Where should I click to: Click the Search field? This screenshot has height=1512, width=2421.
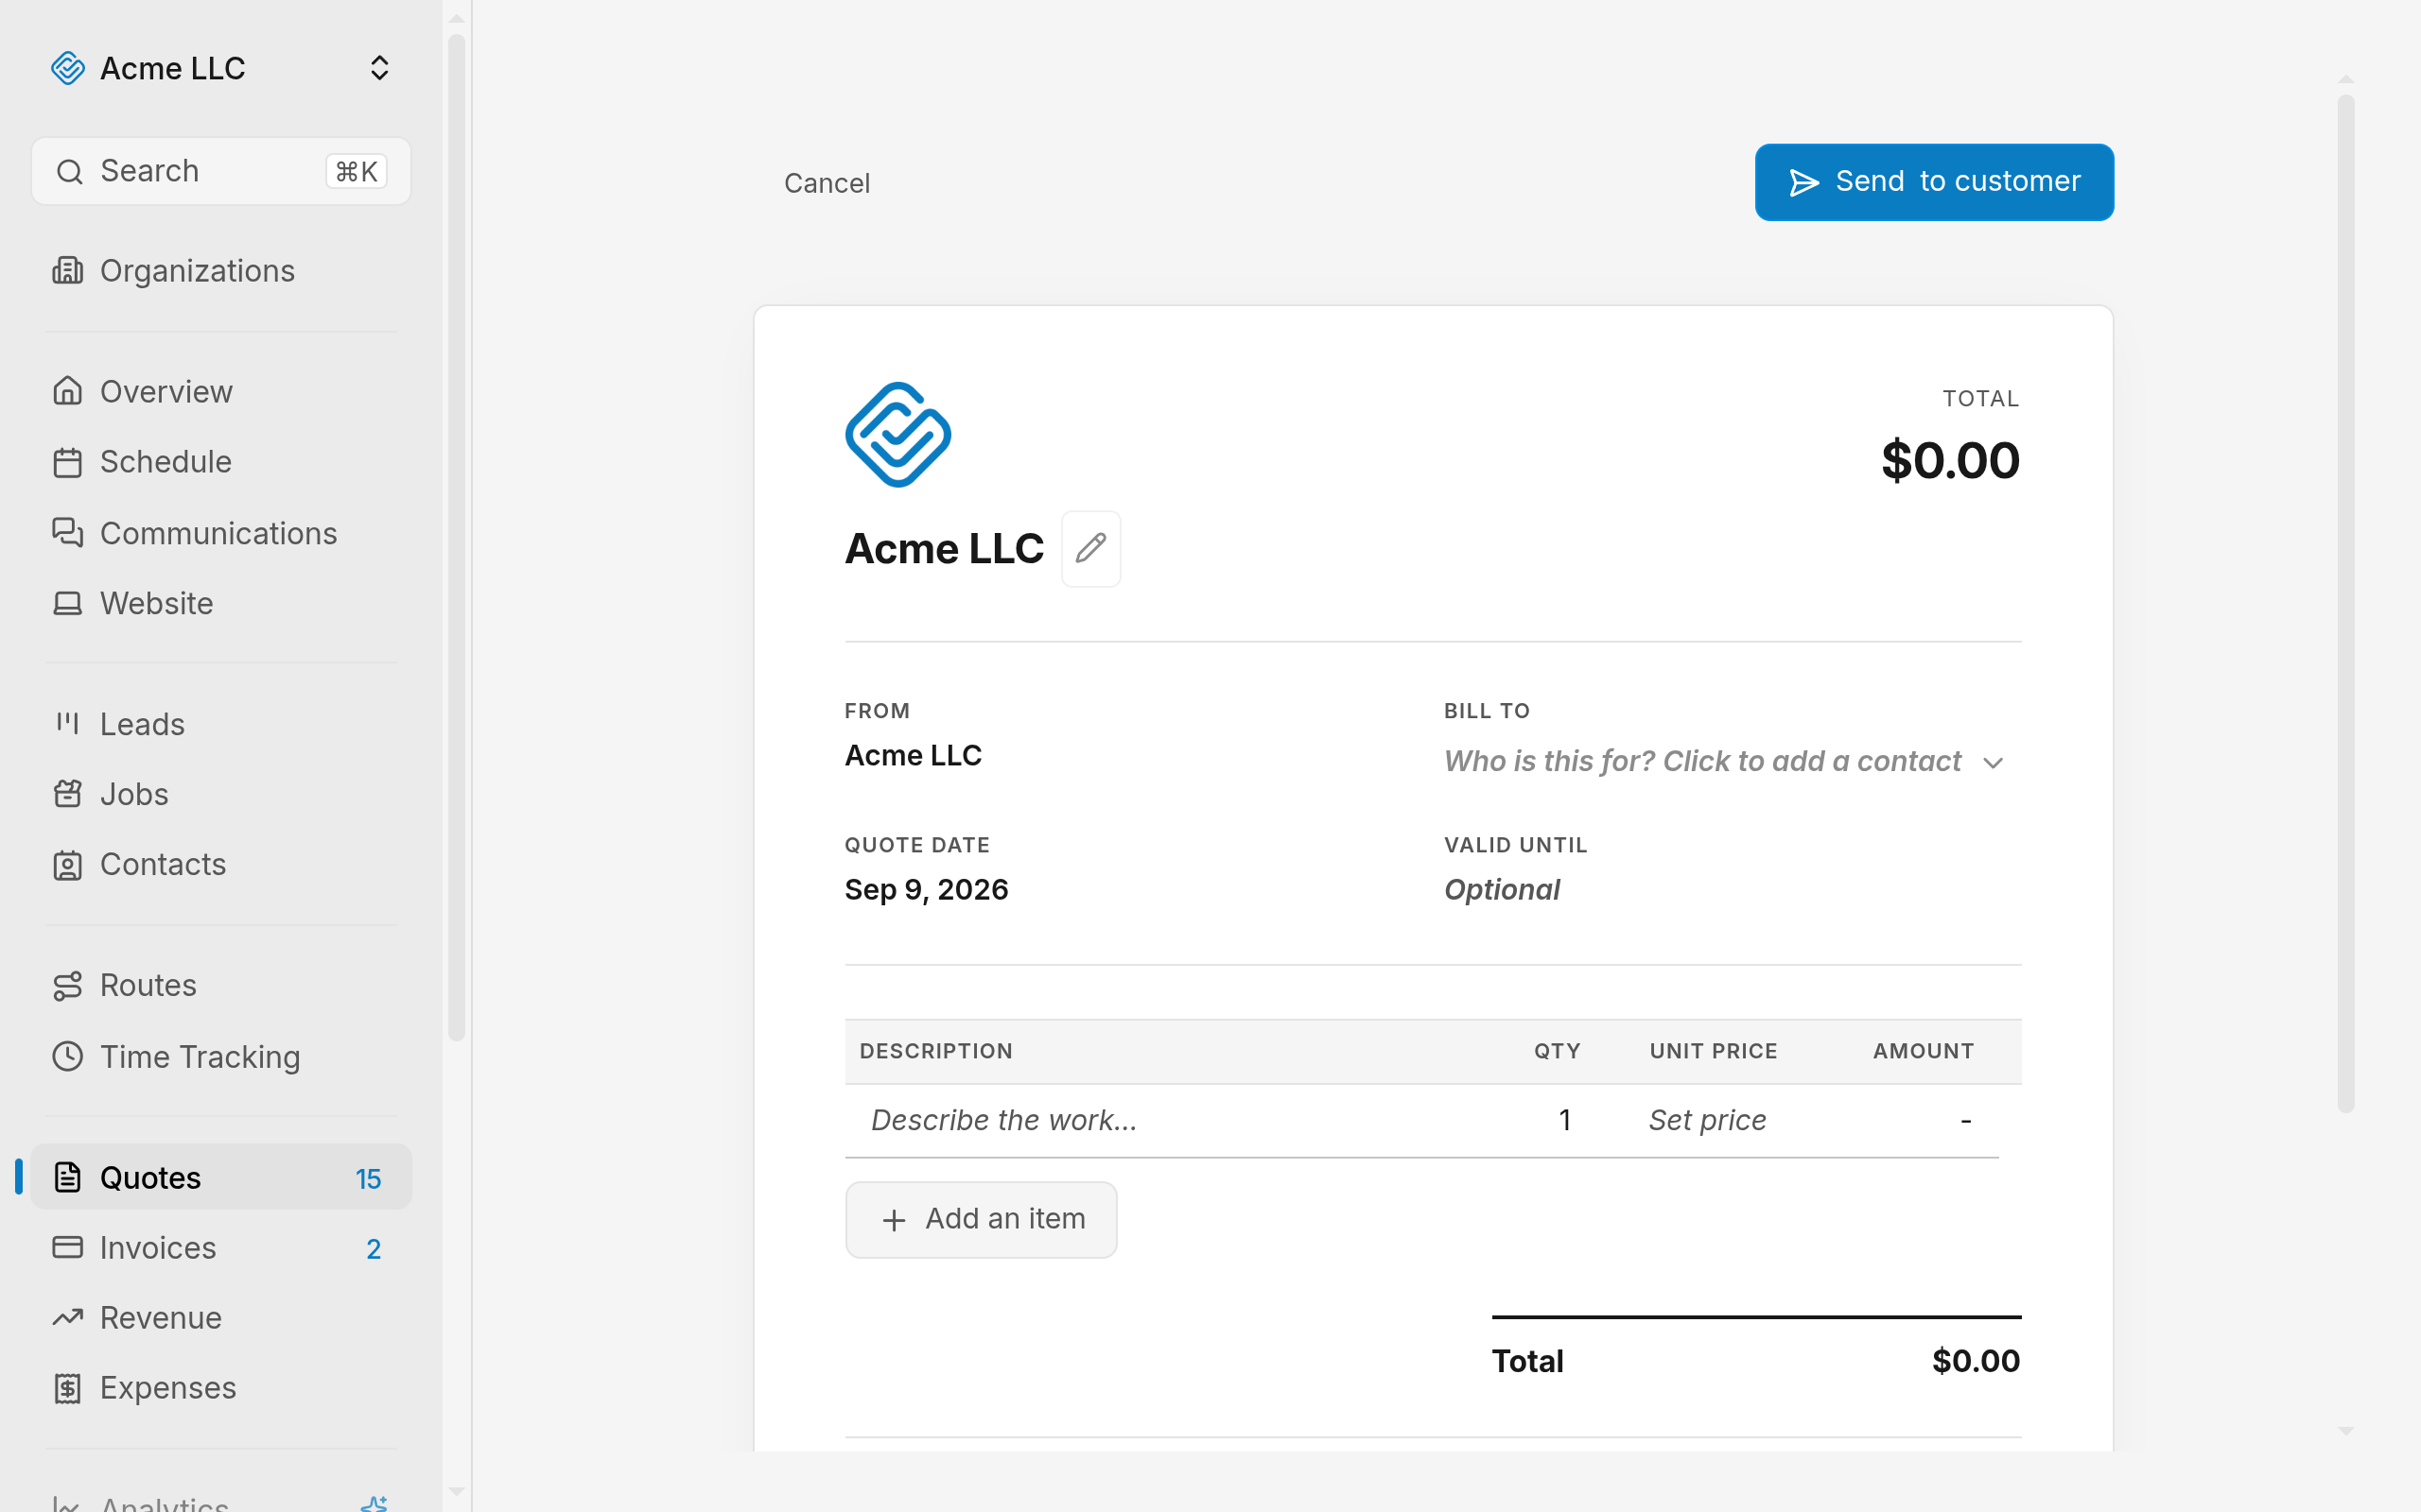(x=221, y=171)
